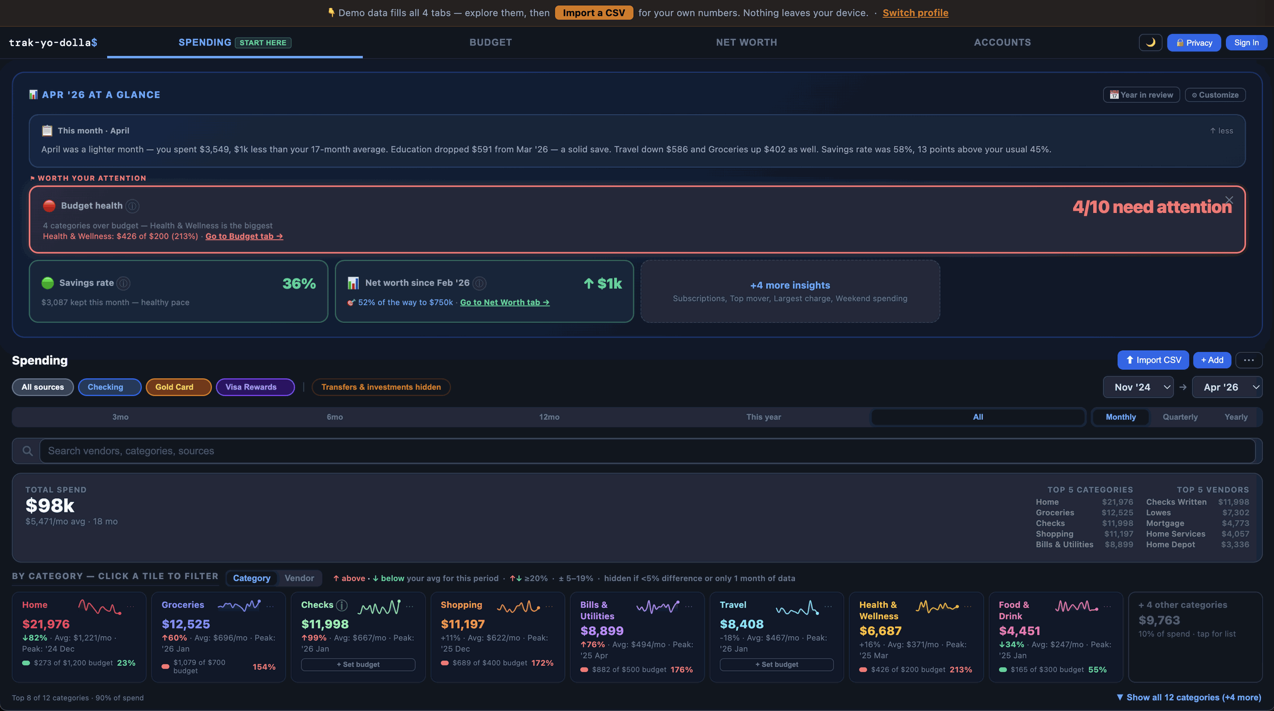The image size is (1274, 711).
Task: Select Quarterly grouping
Action: click(x=1180, y=417)
